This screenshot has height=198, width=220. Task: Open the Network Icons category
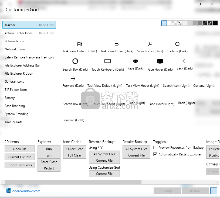(29, 49)
